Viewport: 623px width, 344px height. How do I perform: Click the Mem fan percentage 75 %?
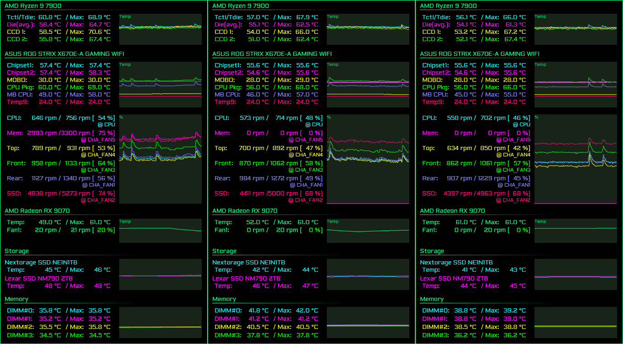coord(105,133)
